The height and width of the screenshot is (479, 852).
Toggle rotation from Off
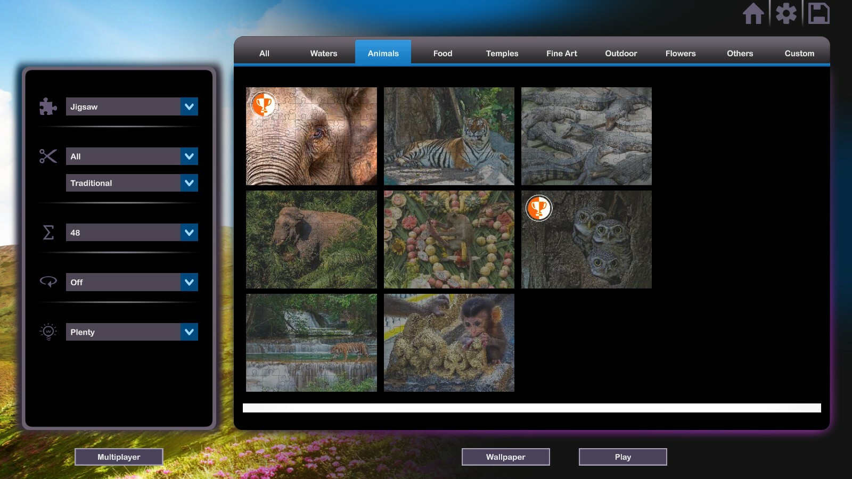[132, 282]
